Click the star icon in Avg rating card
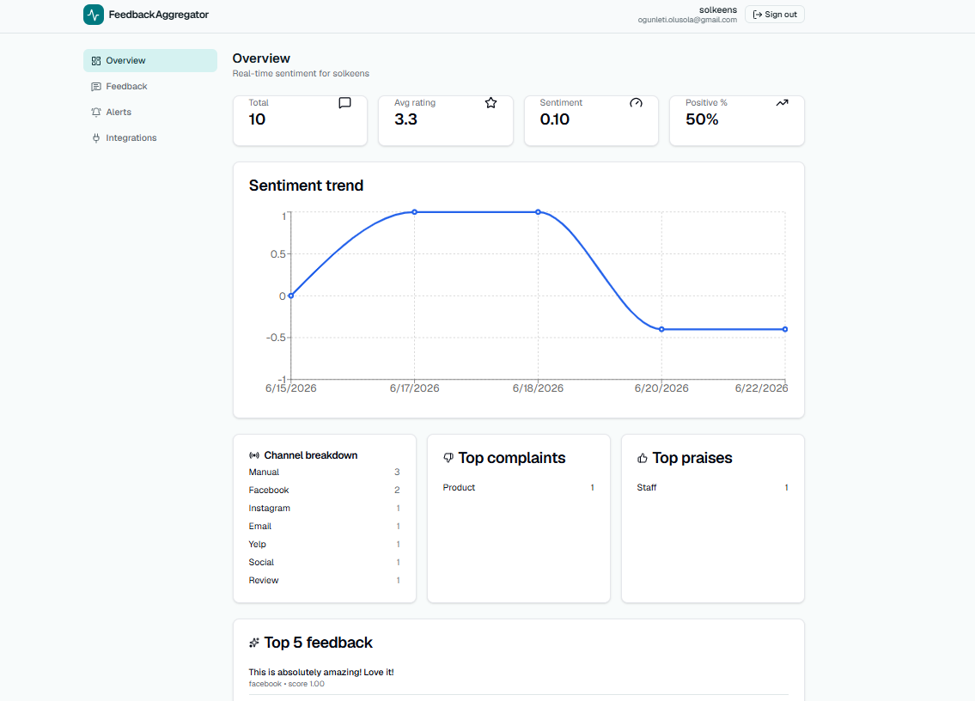 coord(491,102)
